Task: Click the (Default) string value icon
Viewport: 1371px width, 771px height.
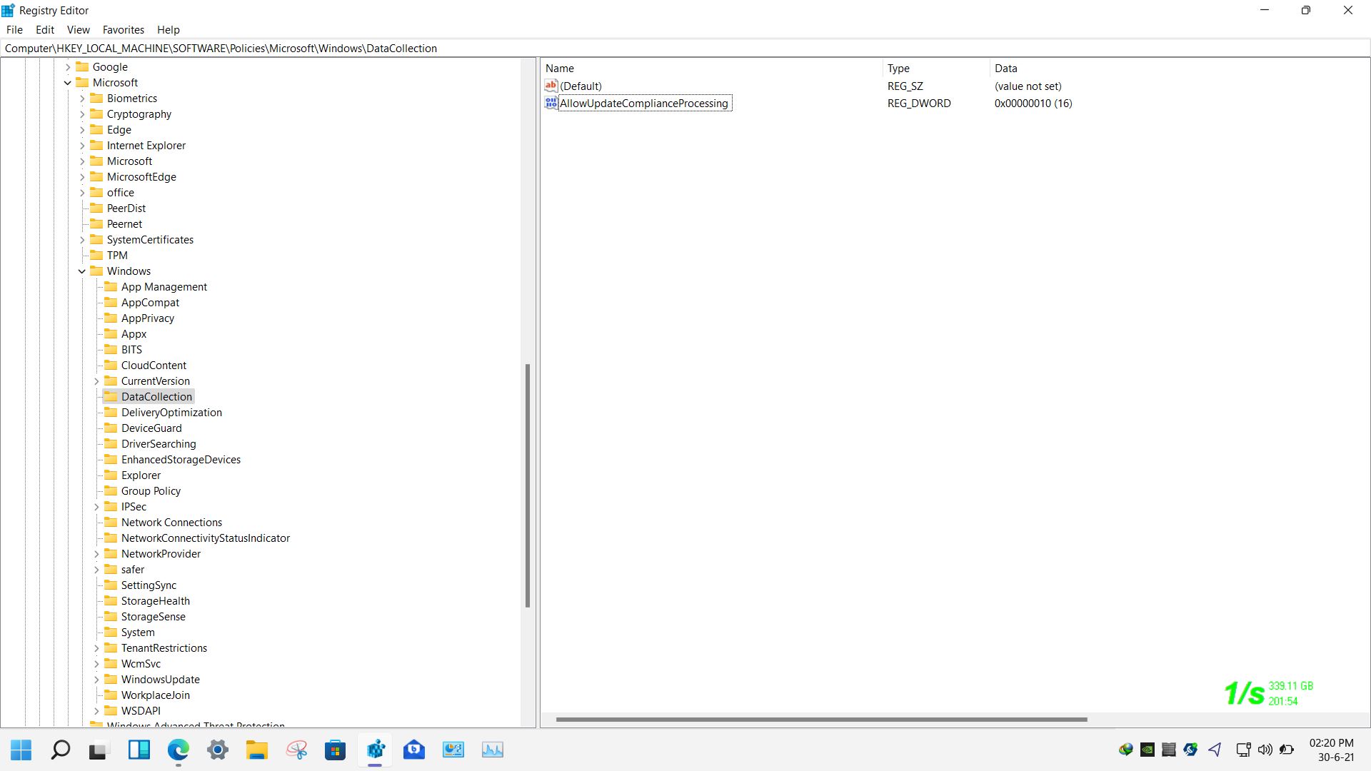Action: 551,86
